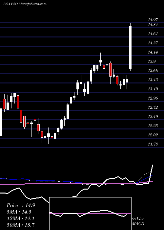Click the <<Live MACD label
Viewport: 164px width, 230px height.
pos(138,221)
